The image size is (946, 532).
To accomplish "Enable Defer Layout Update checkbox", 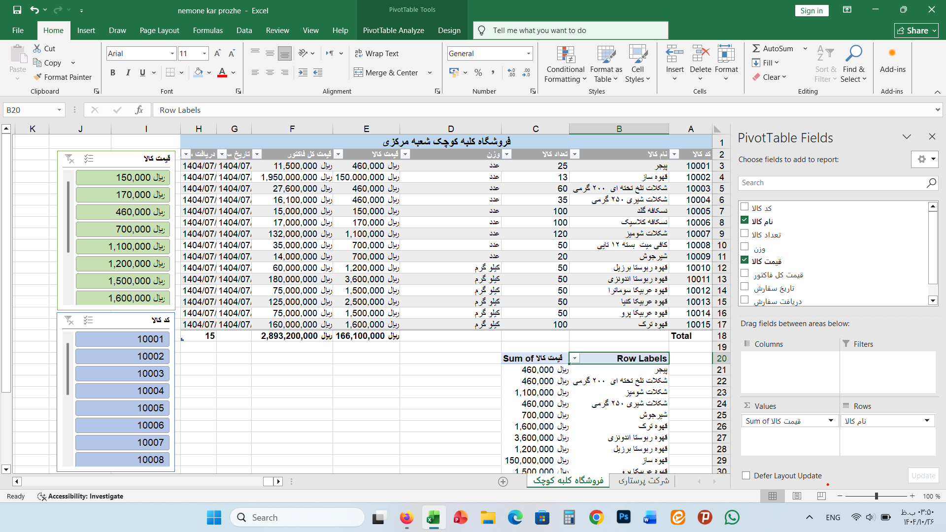I will [746, 475].
